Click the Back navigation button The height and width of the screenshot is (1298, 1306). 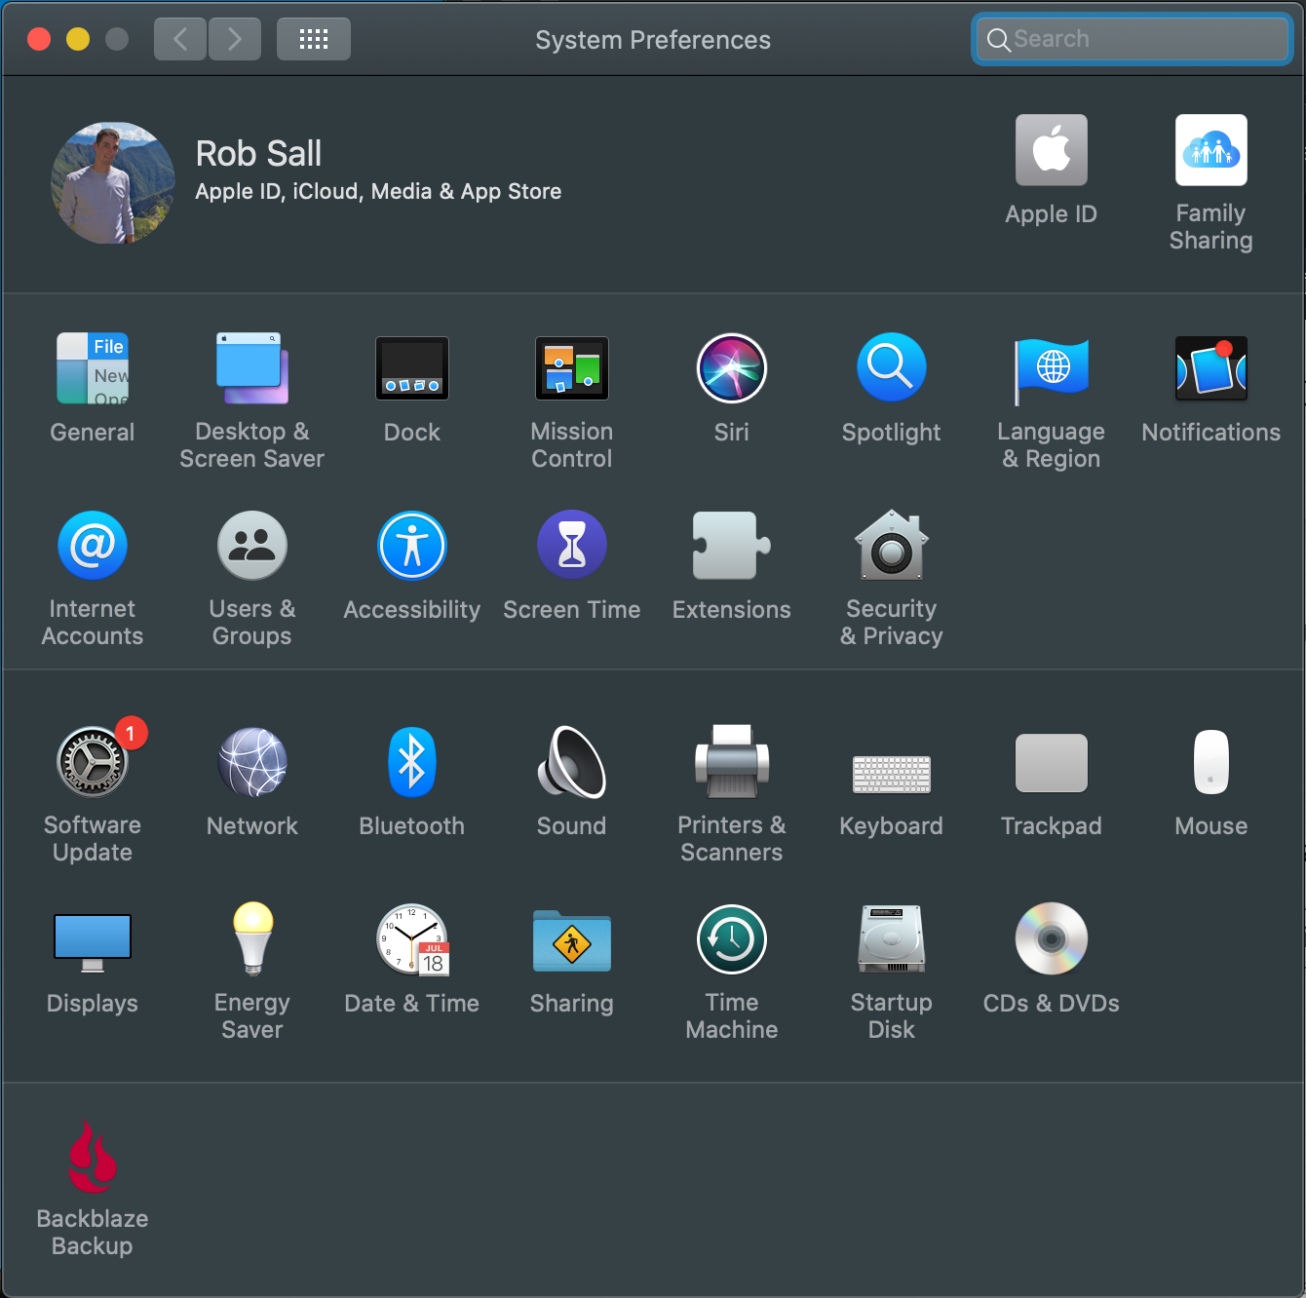point(180,39)
